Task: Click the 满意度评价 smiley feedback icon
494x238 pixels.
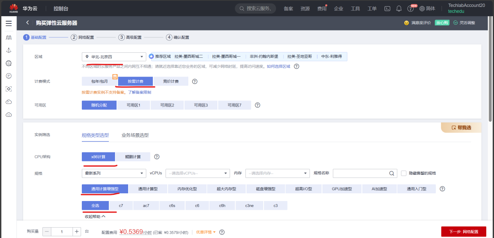Action: pos(407,23)
